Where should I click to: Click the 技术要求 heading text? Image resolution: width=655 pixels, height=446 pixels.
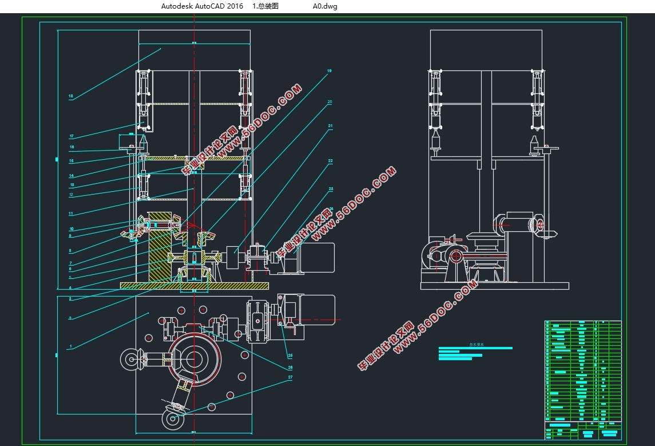tap(477, 345)
